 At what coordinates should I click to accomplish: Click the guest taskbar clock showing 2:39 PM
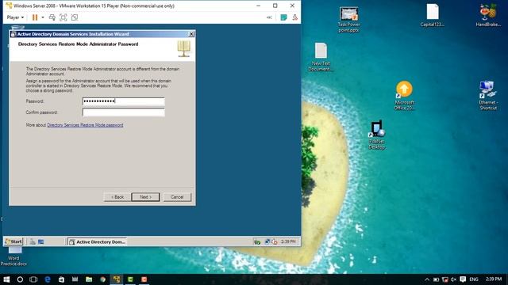coord(288,241)
